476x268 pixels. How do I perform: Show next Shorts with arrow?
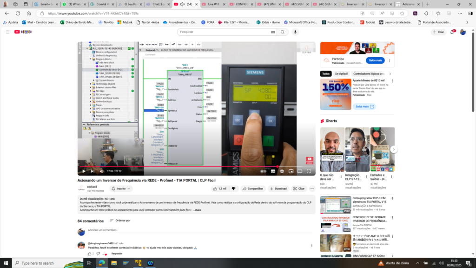394,149
